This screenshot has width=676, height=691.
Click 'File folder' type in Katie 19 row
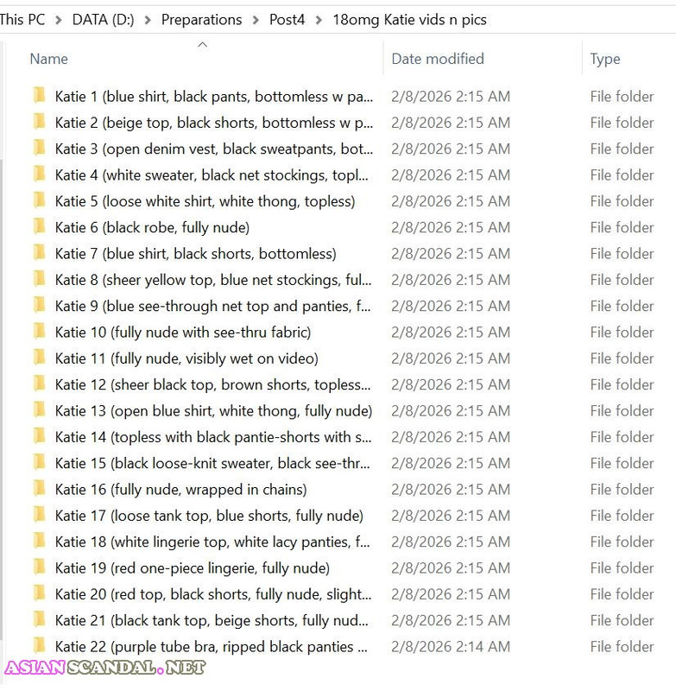coord(622,567)
